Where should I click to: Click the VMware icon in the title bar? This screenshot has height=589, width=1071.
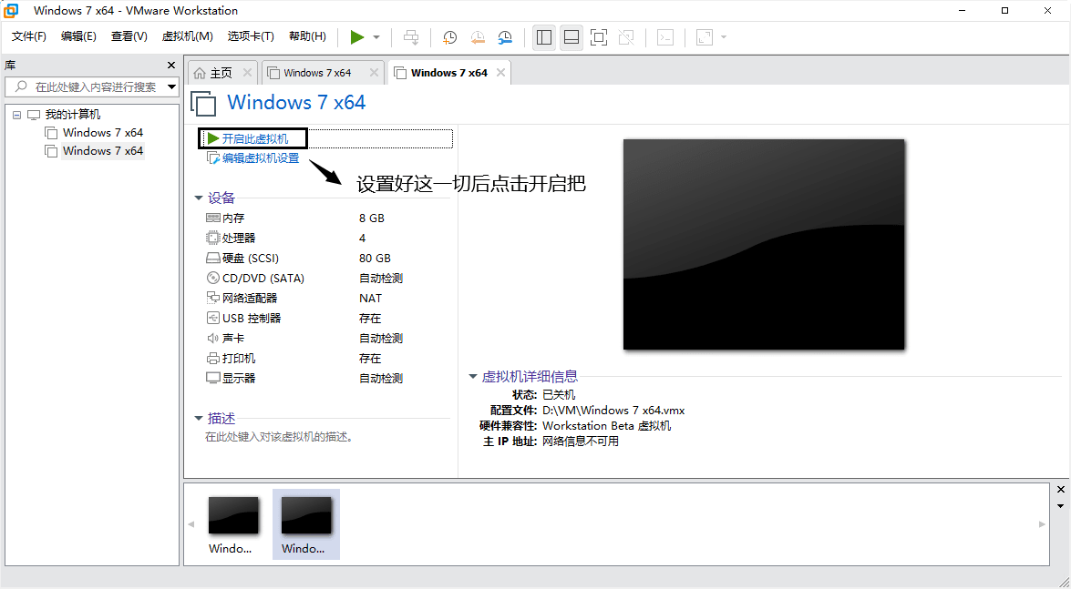[x=11, y=11]
